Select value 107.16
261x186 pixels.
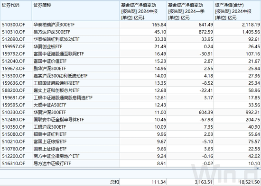(x=253, y=54)
